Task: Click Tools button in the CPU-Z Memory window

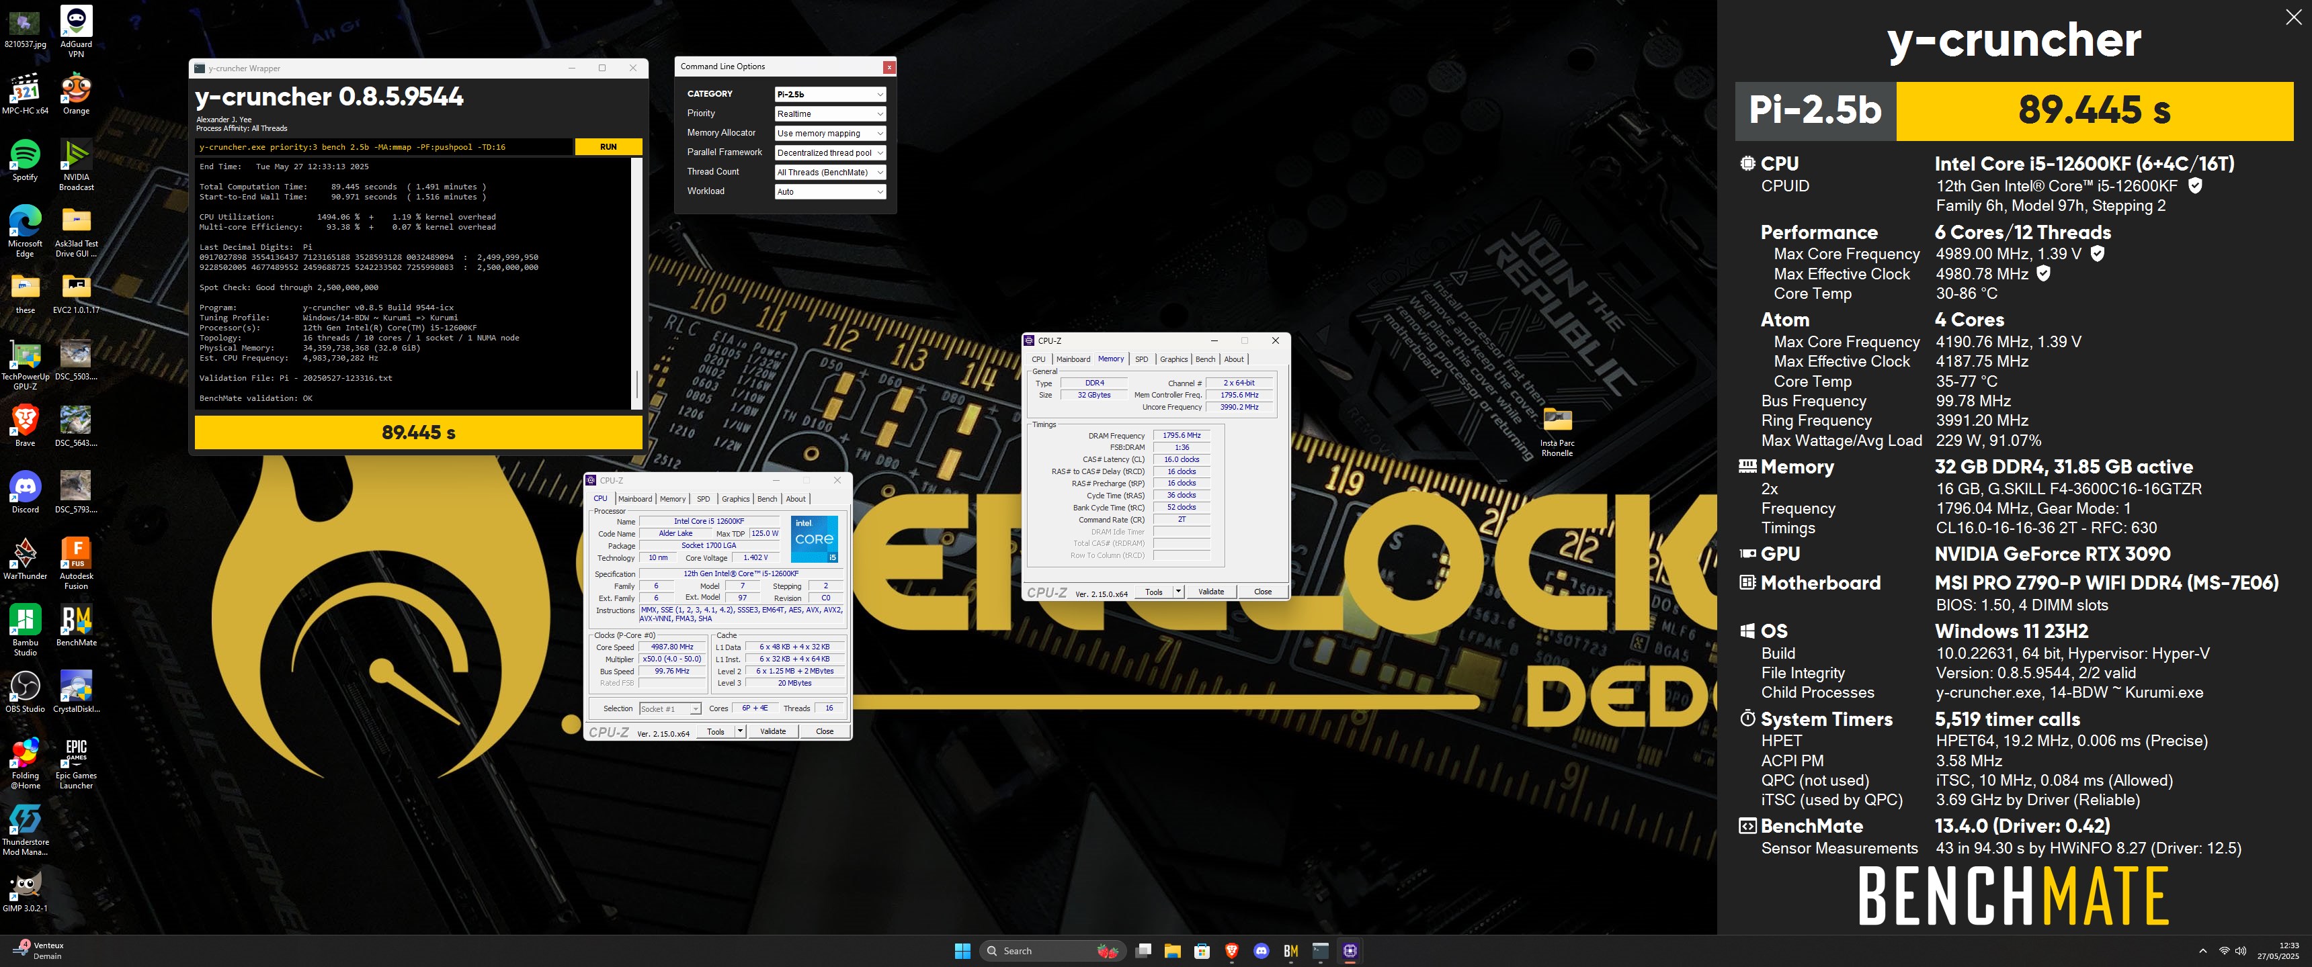Action: coord(1153,591)
